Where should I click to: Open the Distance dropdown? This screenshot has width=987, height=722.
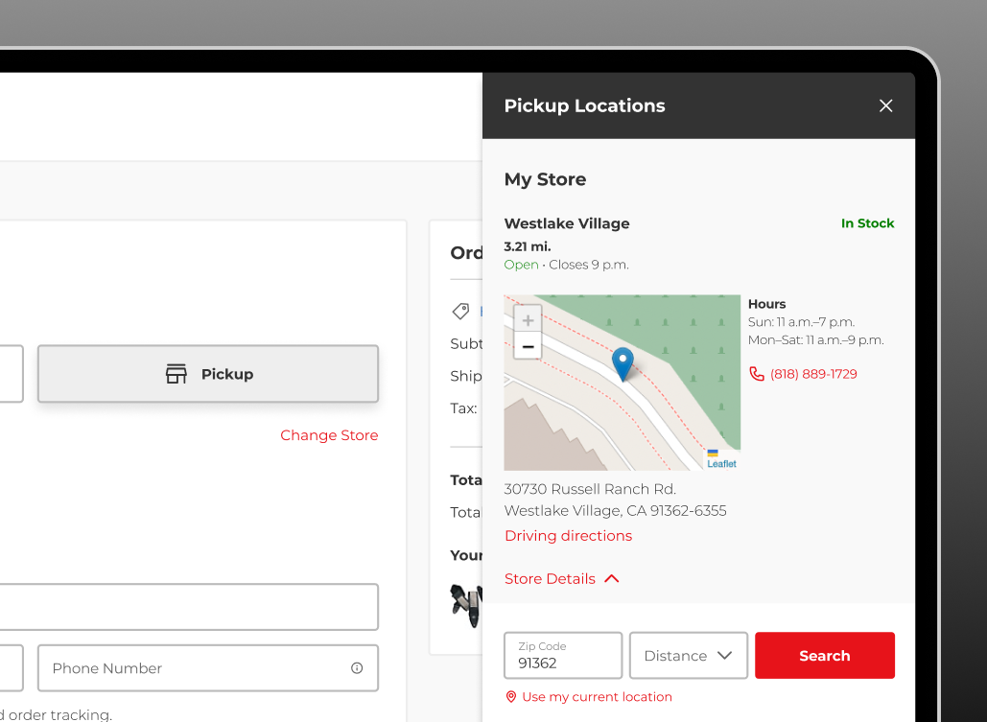(688, 656)
